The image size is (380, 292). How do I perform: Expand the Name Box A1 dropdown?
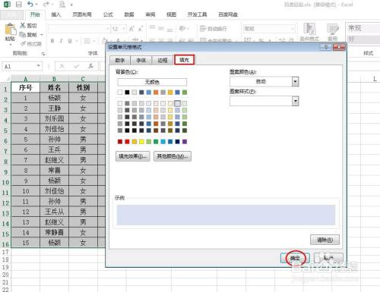tap(38, 66)
